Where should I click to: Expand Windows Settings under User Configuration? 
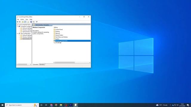pos(19,37)
